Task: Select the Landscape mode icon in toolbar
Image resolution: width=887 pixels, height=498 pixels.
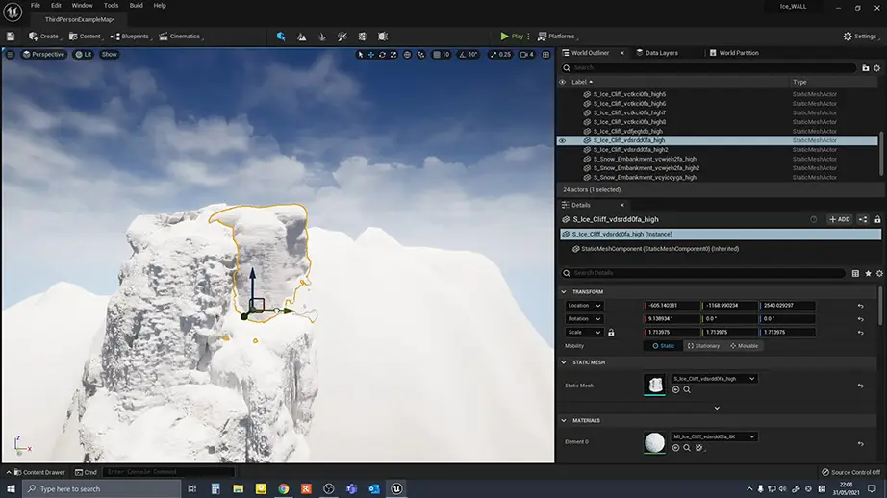Action: [302, 37]
